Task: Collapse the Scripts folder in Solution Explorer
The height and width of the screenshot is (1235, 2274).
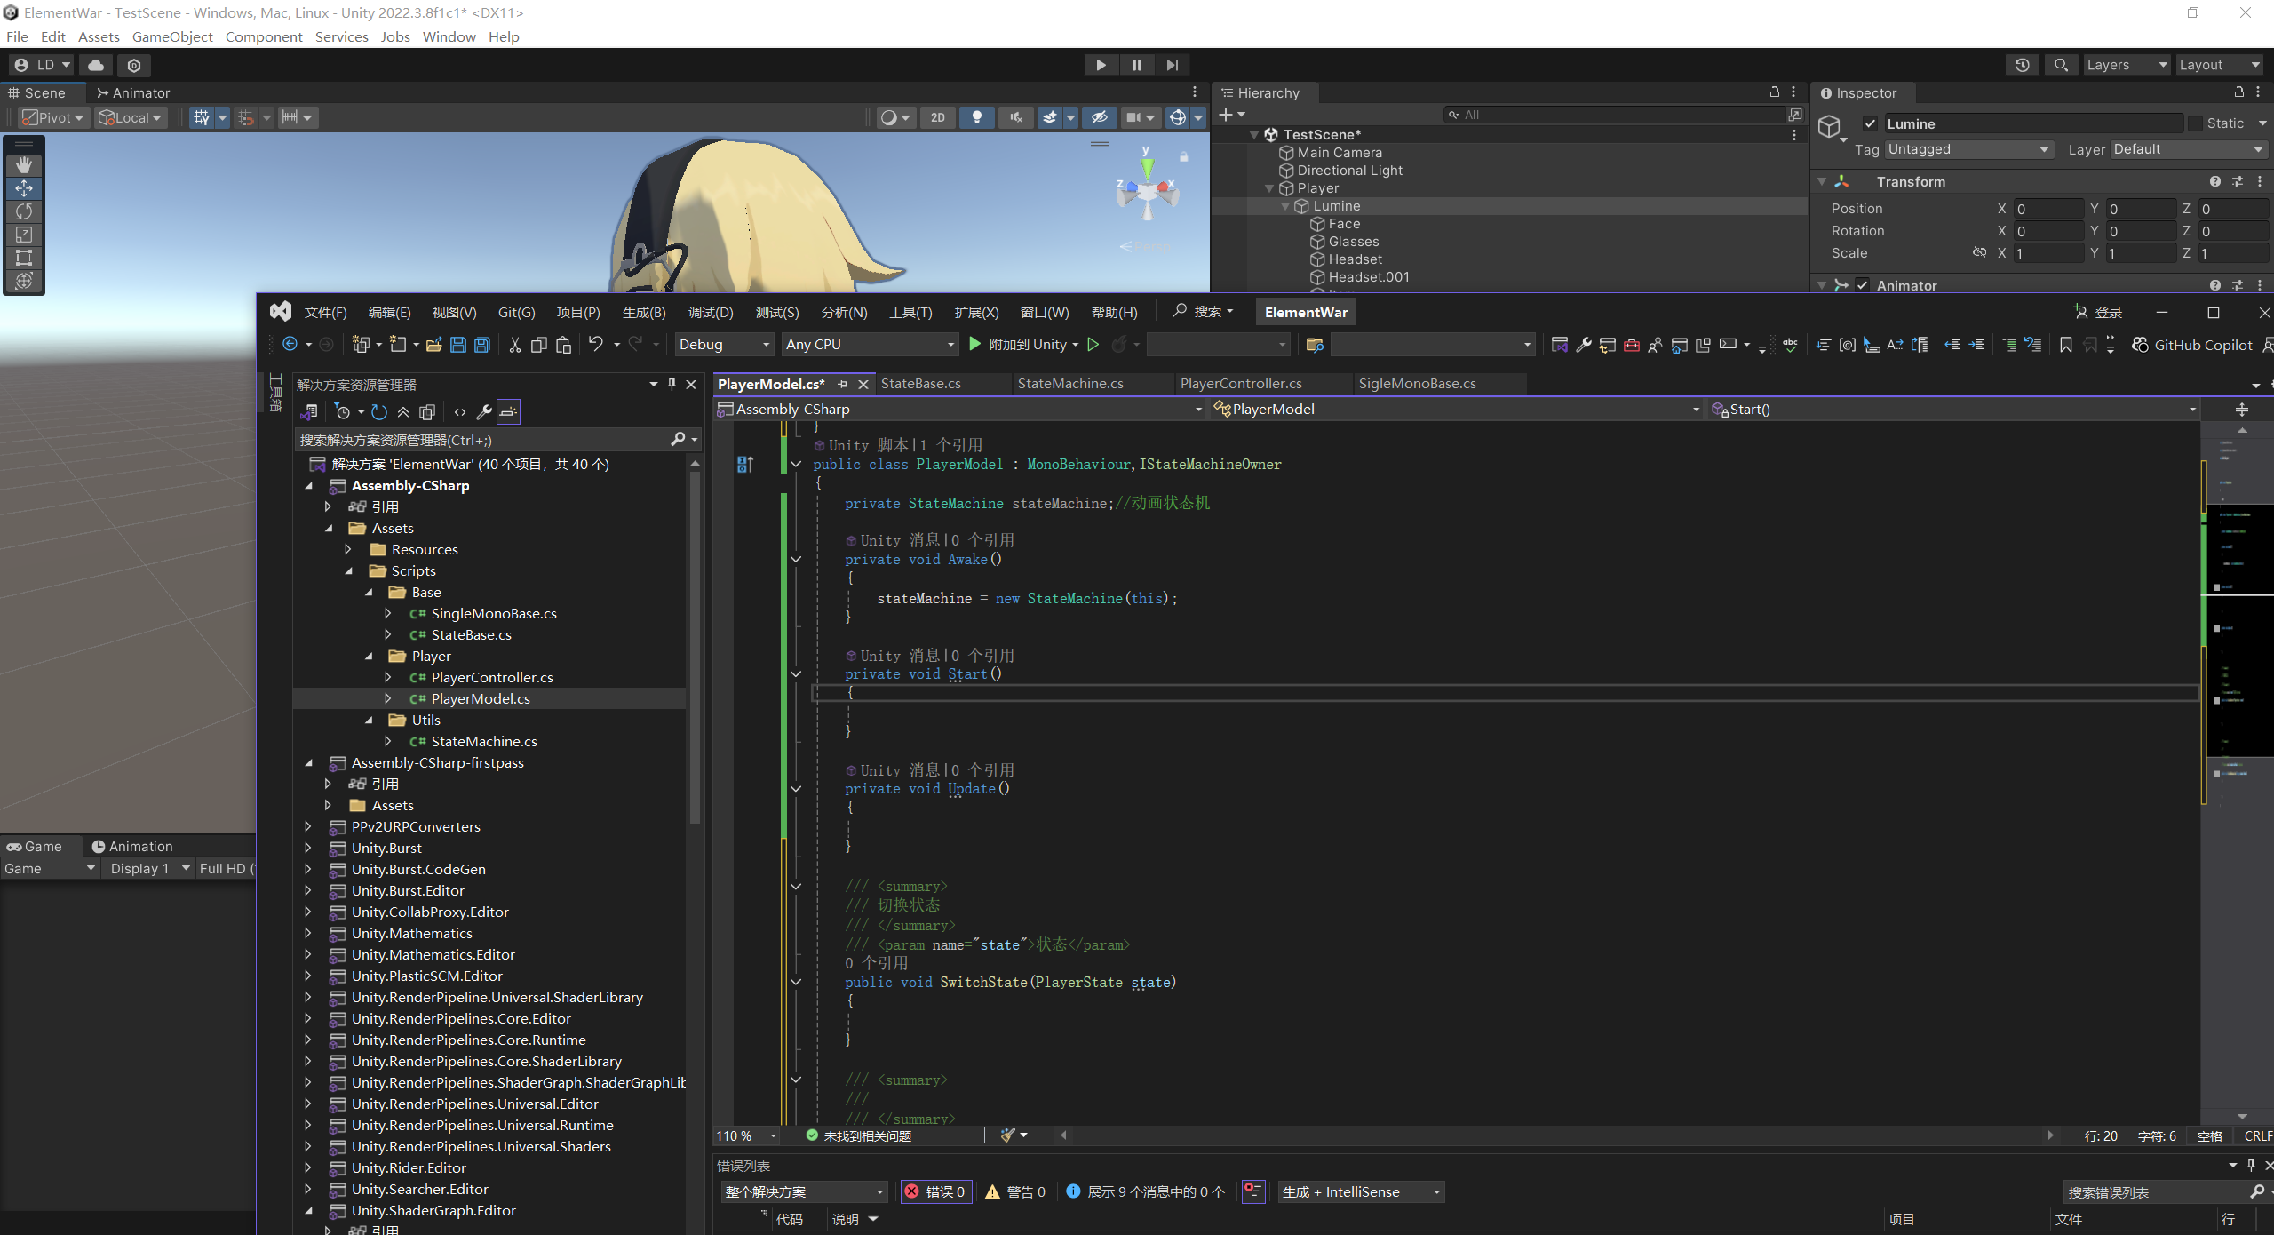Action: pyautogui.click(x=349, y=571)
